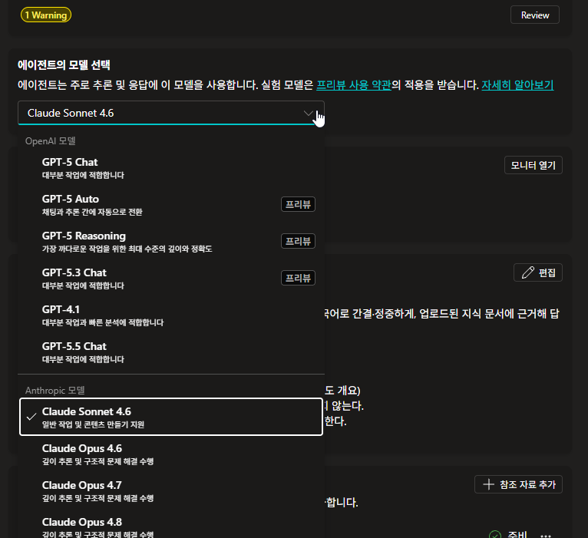Viewport: 588px width, 538px height.
Task: Click the 프리뷰 badge beside GPT-5 Reasoning
Action: [x=298, y=241]
